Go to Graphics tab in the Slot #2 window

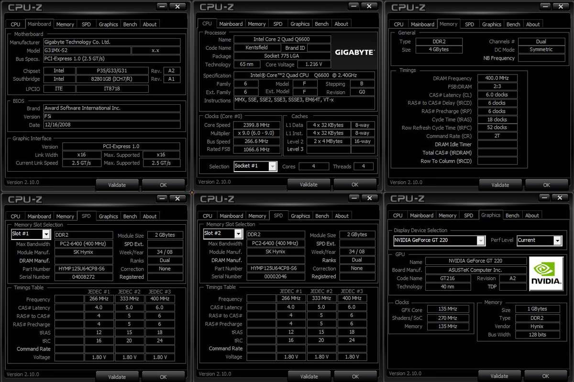pos(300,216)
